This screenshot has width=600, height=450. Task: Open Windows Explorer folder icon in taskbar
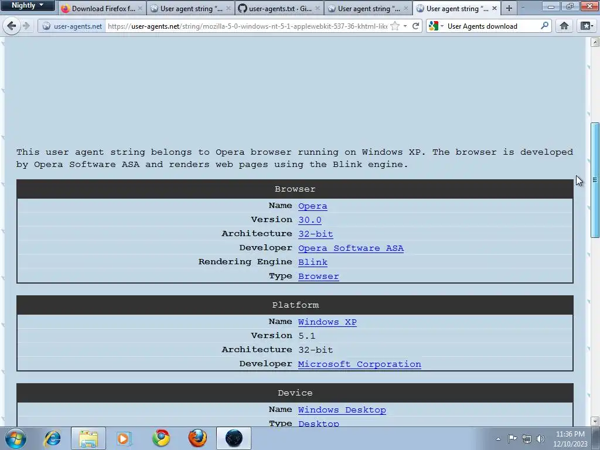(x=88, y=438)
